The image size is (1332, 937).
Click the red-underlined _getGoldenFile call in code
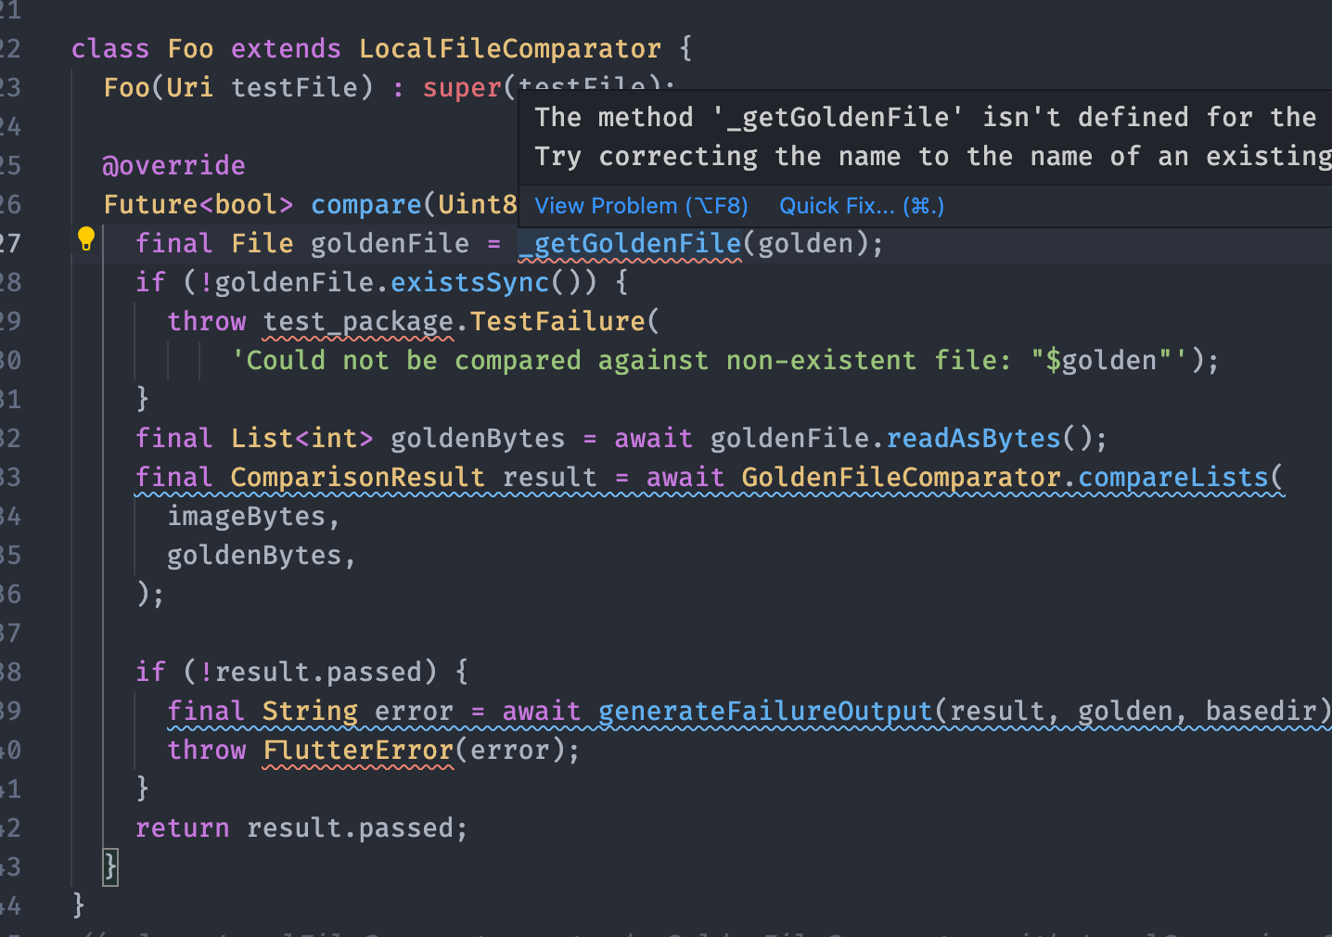point(630,244)
